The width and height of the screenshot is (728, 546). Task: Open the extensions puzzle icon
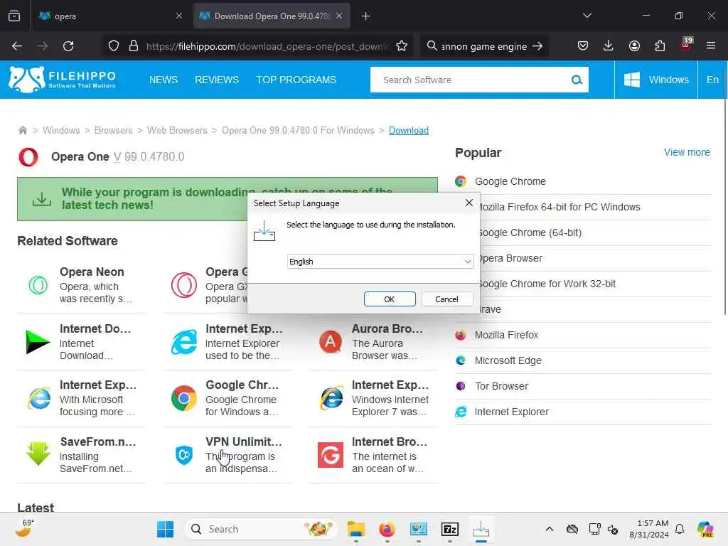tap(660, 46)
